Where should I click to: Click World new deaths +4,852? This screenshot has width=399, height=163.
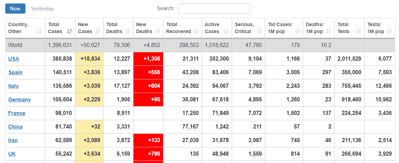tap(152, 45)
